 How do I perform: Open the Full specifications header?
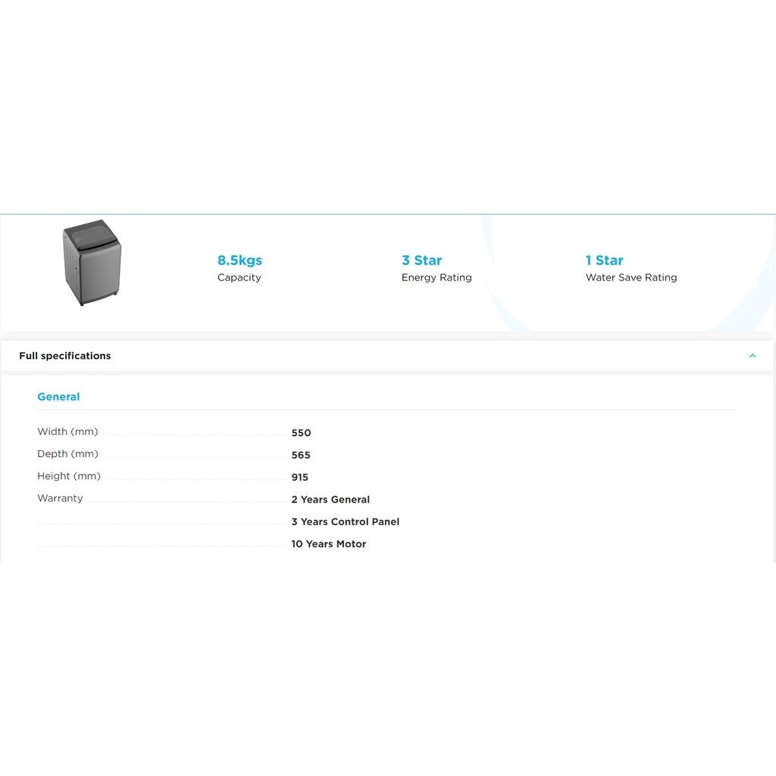coord(65,355)
